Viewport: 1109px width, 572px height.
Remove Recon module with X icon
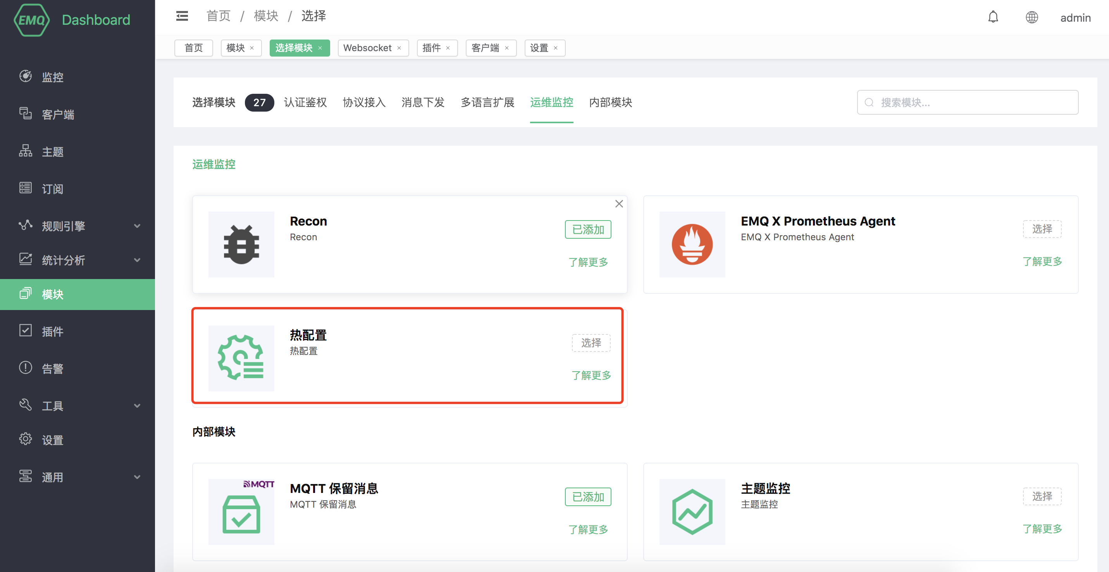[619, 204]
